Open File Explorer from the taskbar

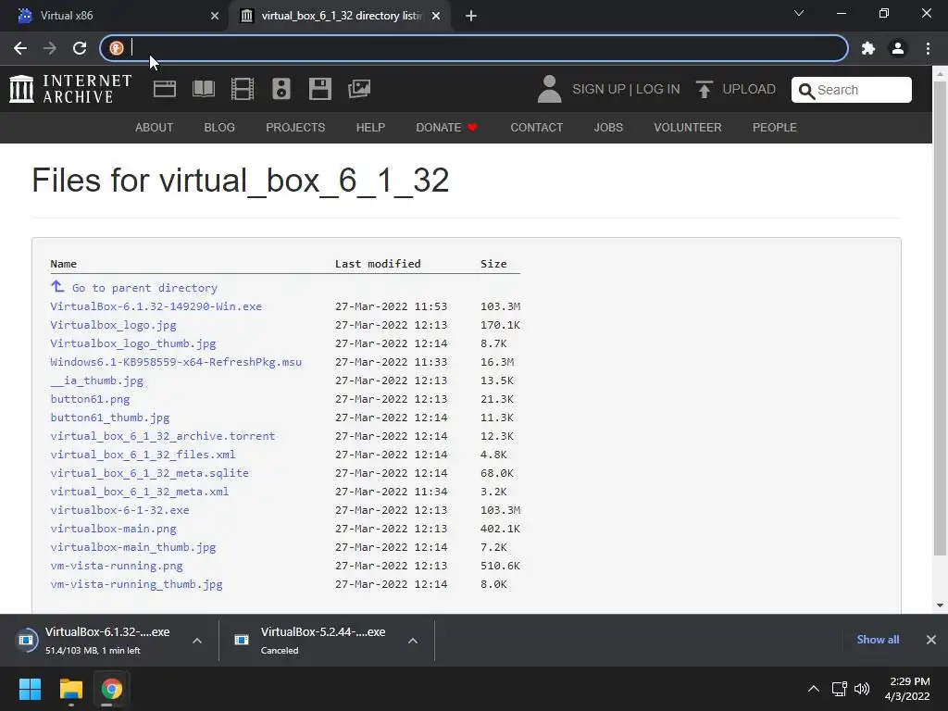70,689
